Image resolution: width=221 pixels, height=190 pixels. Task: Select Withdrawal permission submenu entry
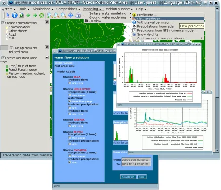point(168,22)
